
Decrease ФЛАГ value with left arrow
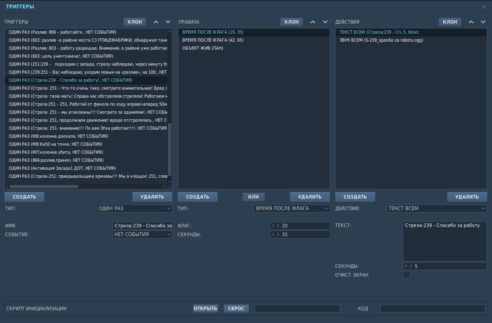click(273, 226)
